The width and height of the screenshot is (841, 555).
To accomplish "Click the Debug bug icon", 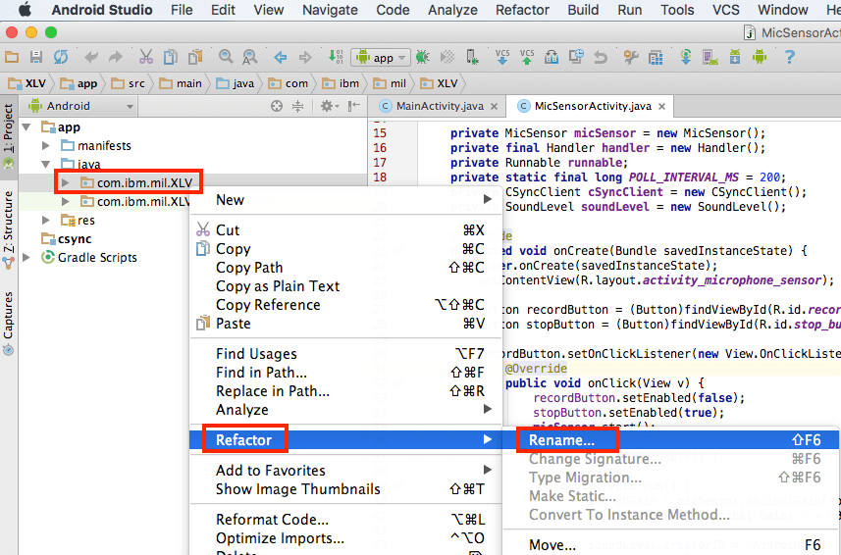I will [x=423, y=57].
